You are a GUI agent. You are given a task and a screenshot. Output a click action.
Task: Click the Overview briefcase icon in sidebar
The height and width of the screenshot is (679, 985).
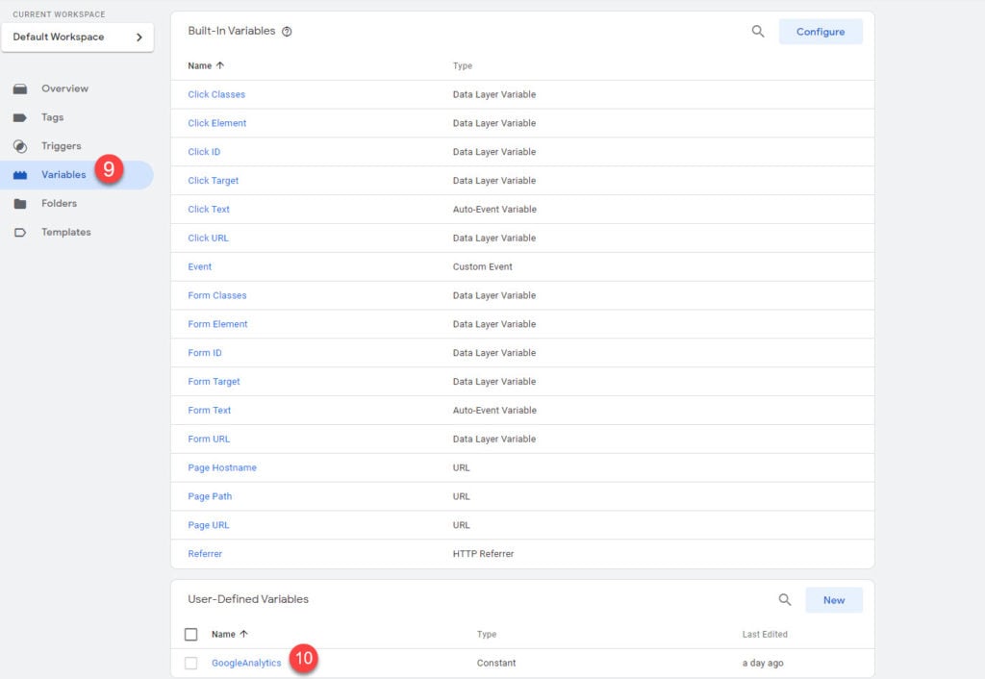click(20, 88)
